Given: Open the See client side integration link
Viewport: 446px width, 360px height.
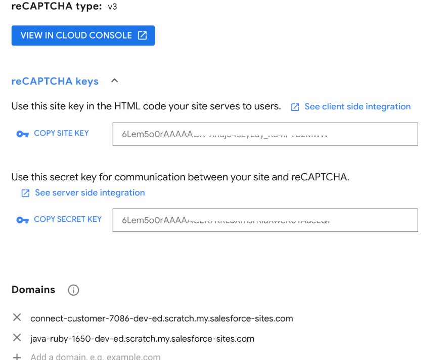Looking at the screenshot, I should point(358,106).
